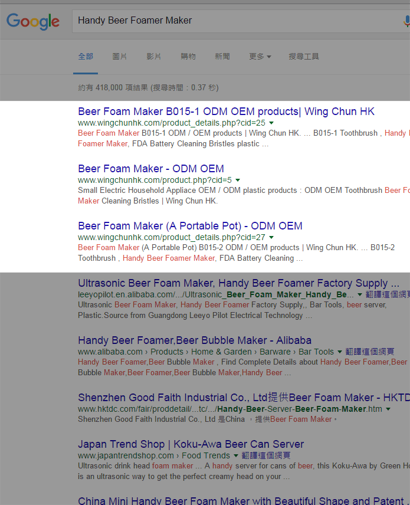Expand arrow beside alibaba.com Bar Tools breadcrumb

pos(340,352)
